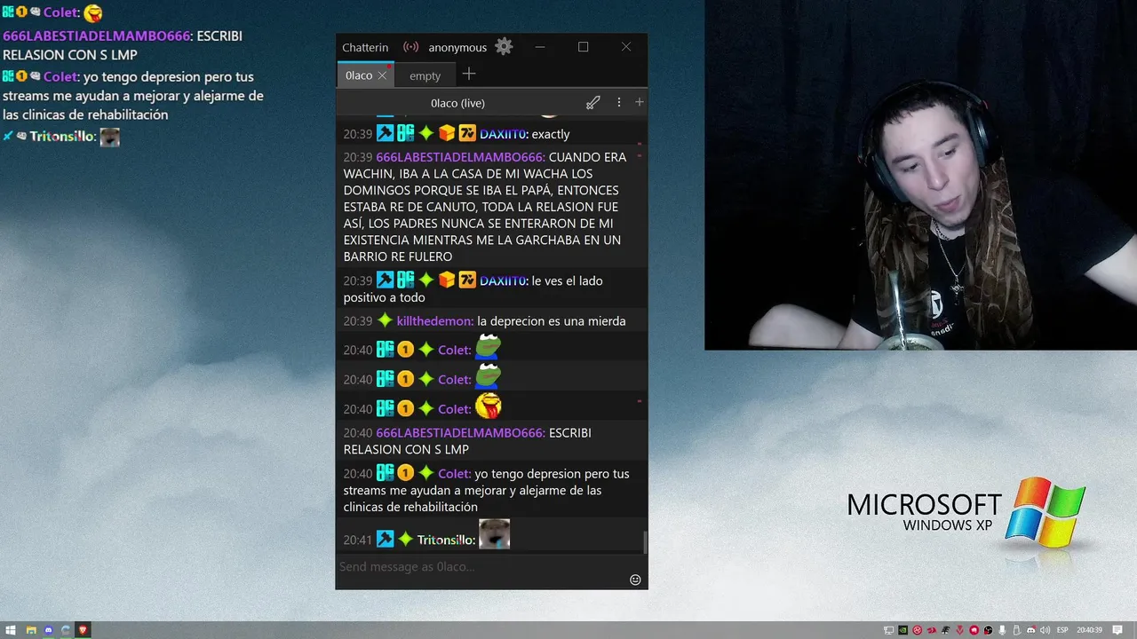Viewport: 1137px width, 639px height.
Task: Click the moderator badge beside Tritonsillo
Action: (x=385, y=539)
